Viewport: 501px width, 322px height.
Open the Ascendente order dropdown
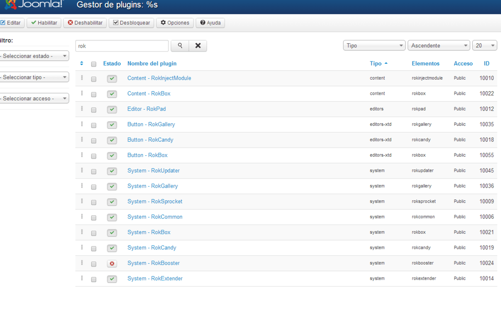point(439,46)
